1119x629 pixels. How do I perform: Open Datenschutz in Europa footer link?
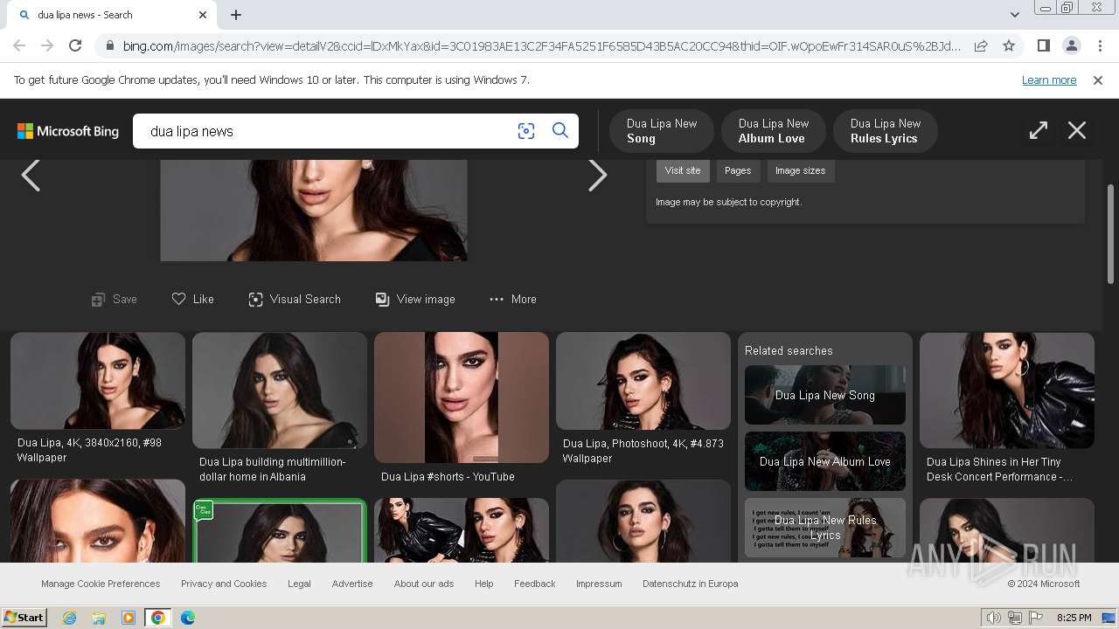pos(691,584)
